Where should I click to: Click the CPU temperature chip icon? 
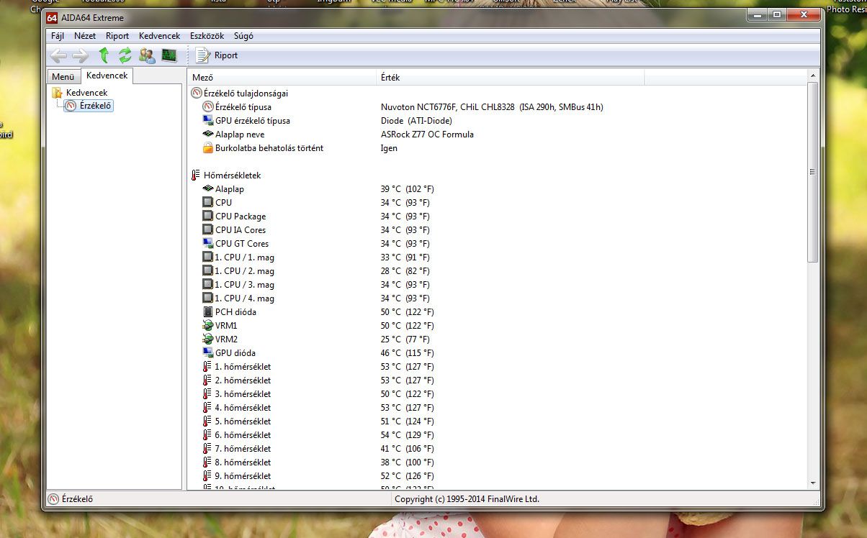[208, 202]
